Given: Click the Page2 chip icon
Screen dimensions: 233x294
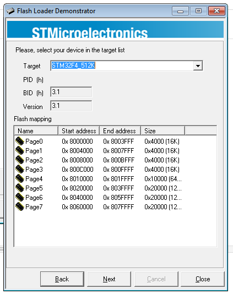Looking at the screenshot, I should (20, 160).
